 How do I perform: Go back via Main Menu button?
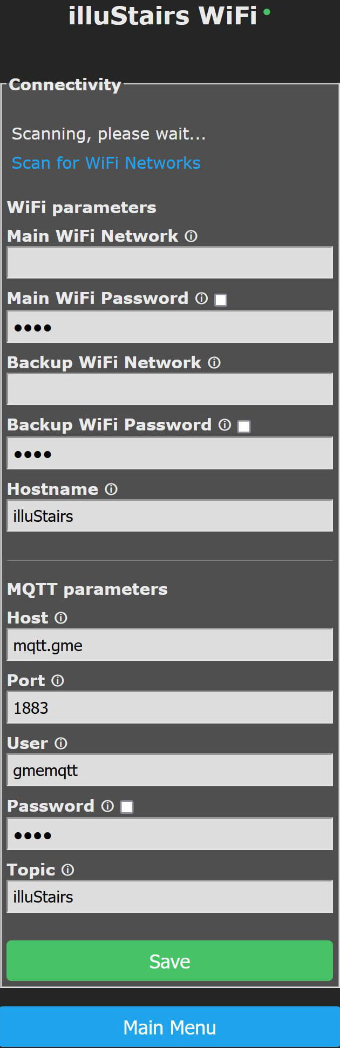pyautogui.click(x=169, y=1027)
